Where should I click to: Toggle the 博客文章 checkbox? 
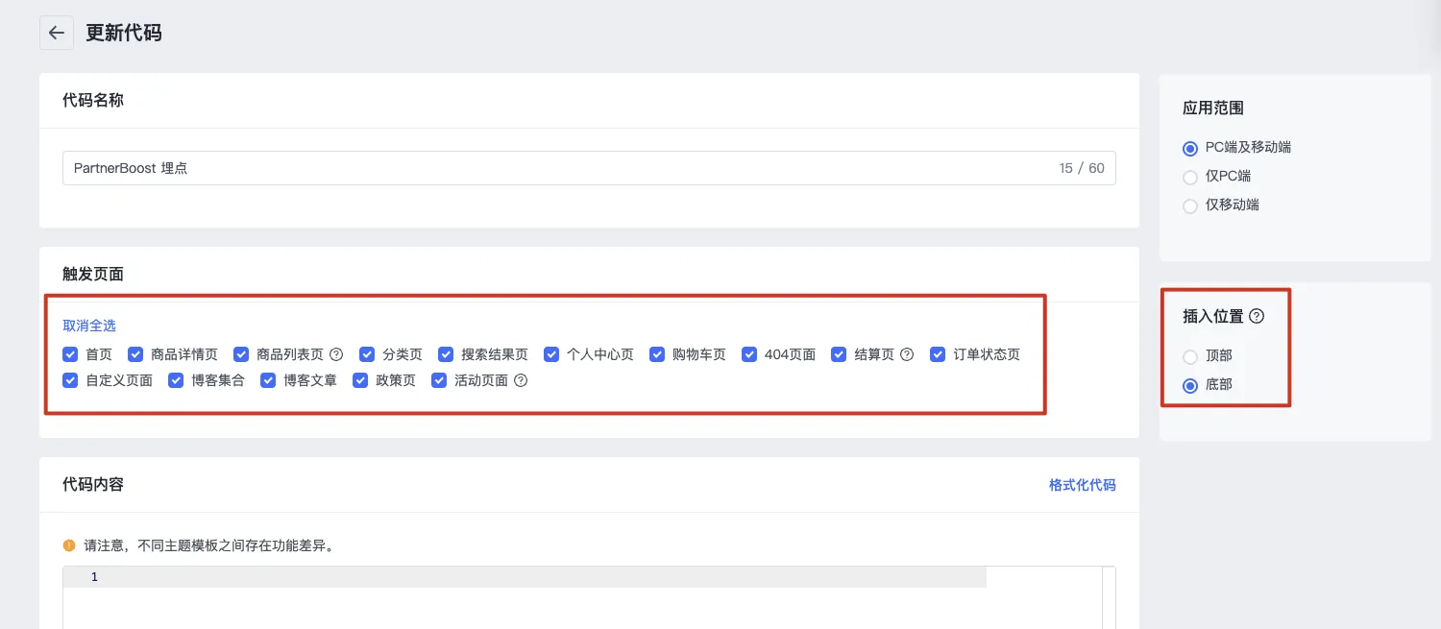click(x=268, y=380)
